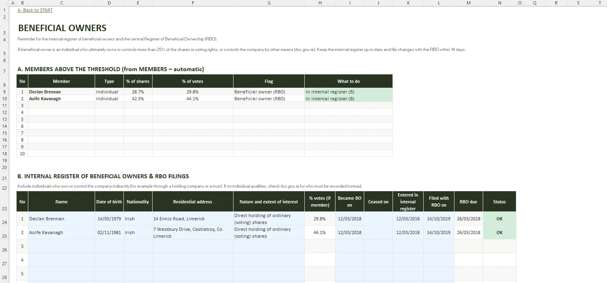Select the 29.8% votes cell in table A
This screenshot has height=283, width=607.
193,92
